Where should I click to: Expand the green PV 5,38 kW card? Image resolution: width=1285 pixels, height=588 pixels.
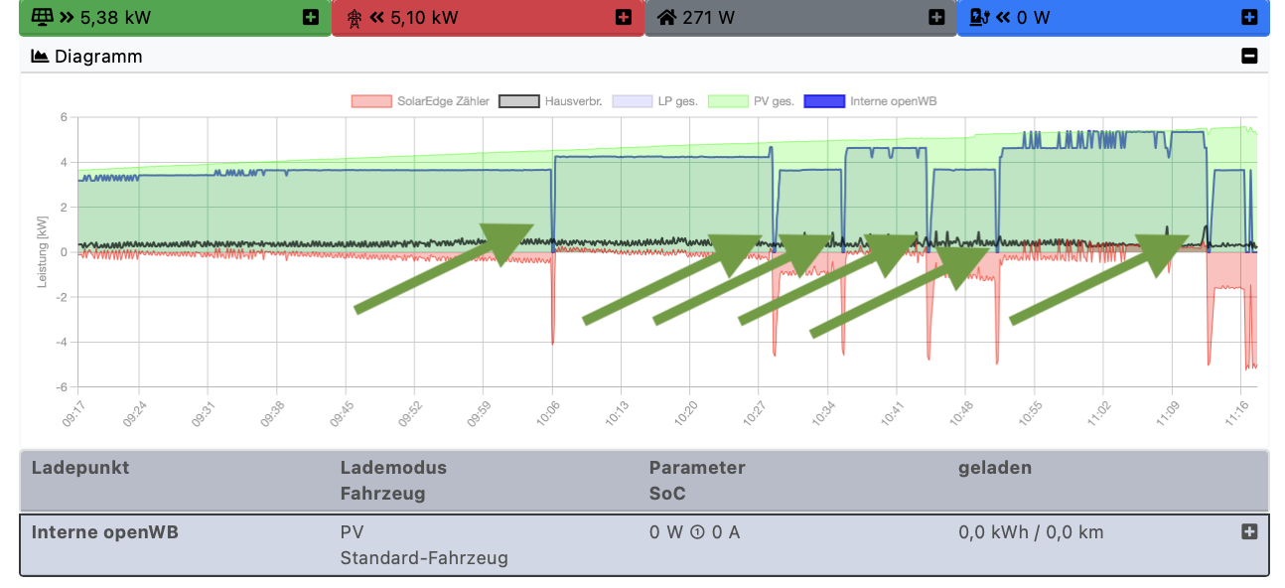[310, 17]
